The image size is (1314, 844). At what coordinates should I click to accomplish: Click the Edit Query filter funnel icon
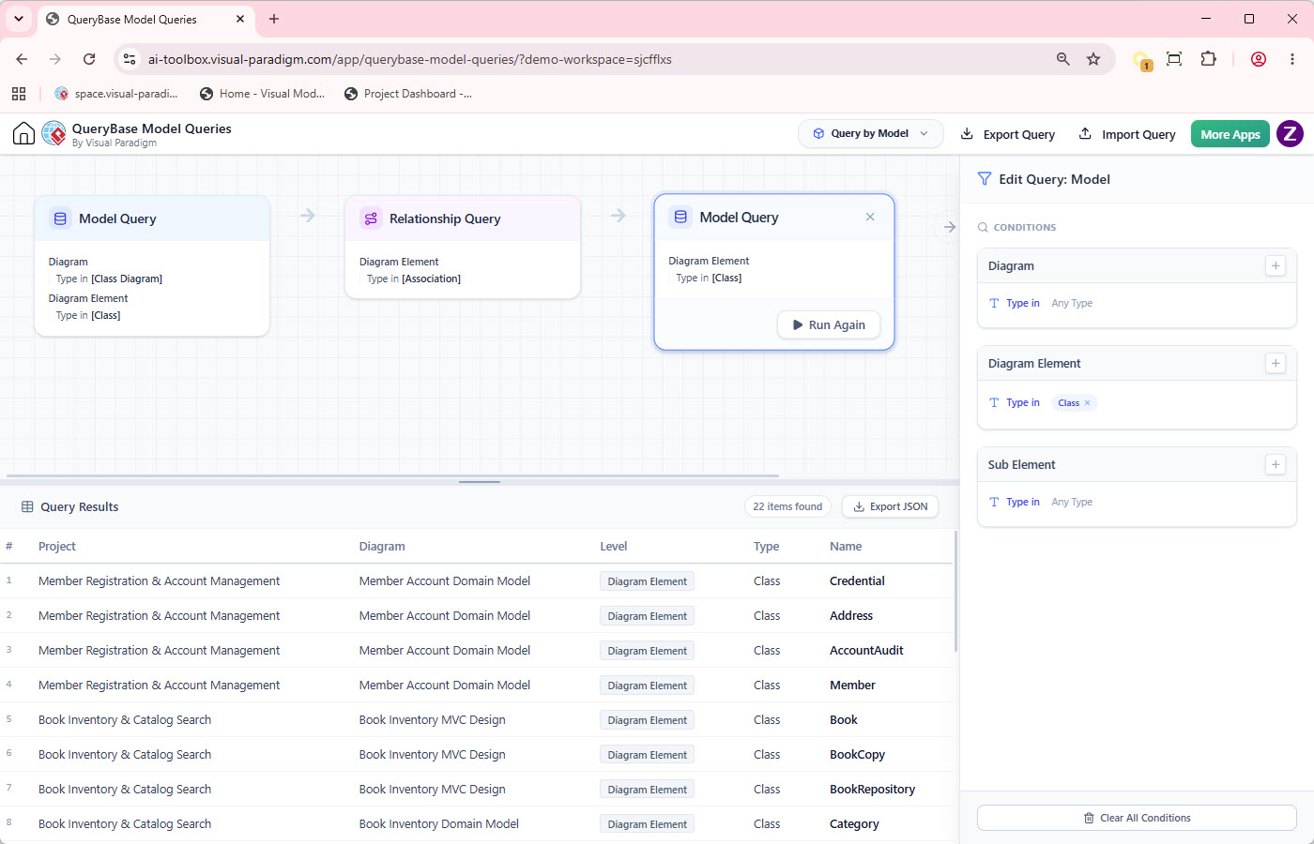pos(985,178)
